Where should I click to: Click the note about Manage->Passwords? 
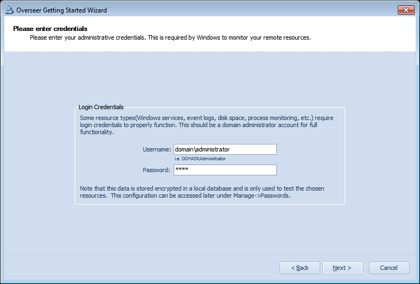(202, 192)
